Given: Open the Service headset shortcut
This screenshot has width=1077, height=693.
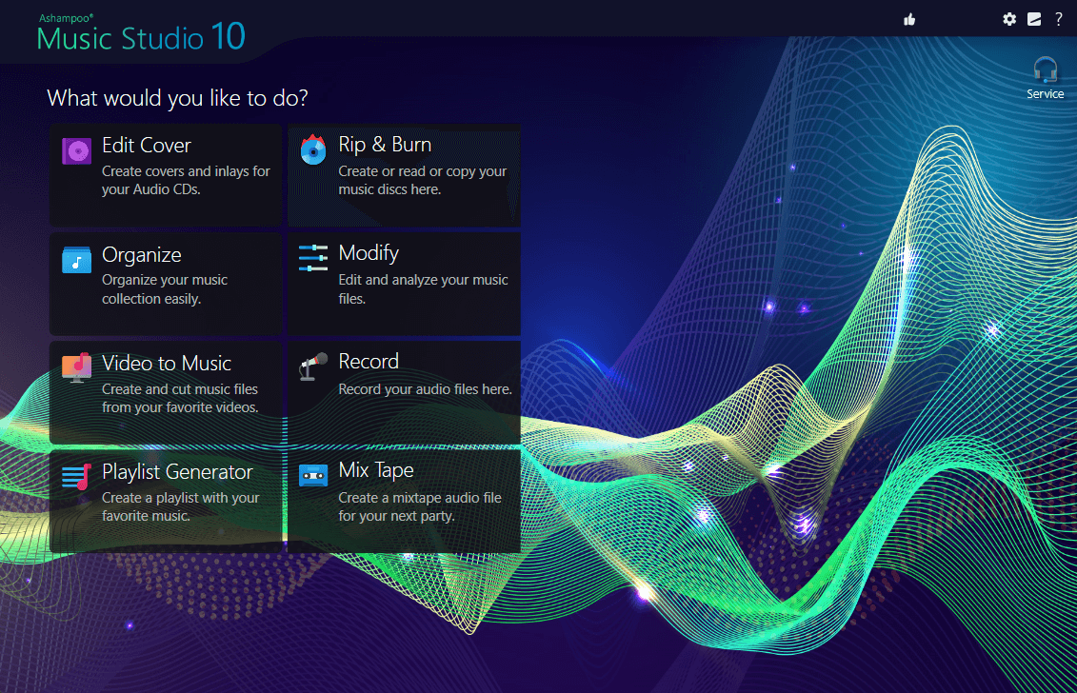Looking at the screenshot, I should [1045, 77].
